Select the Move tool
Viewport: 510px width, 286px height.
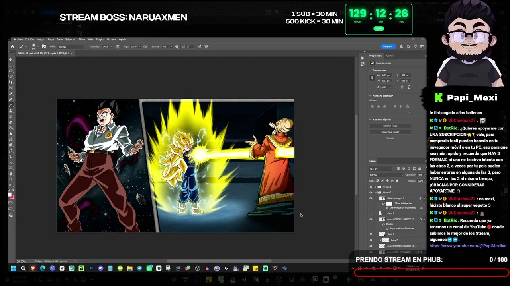11,59
